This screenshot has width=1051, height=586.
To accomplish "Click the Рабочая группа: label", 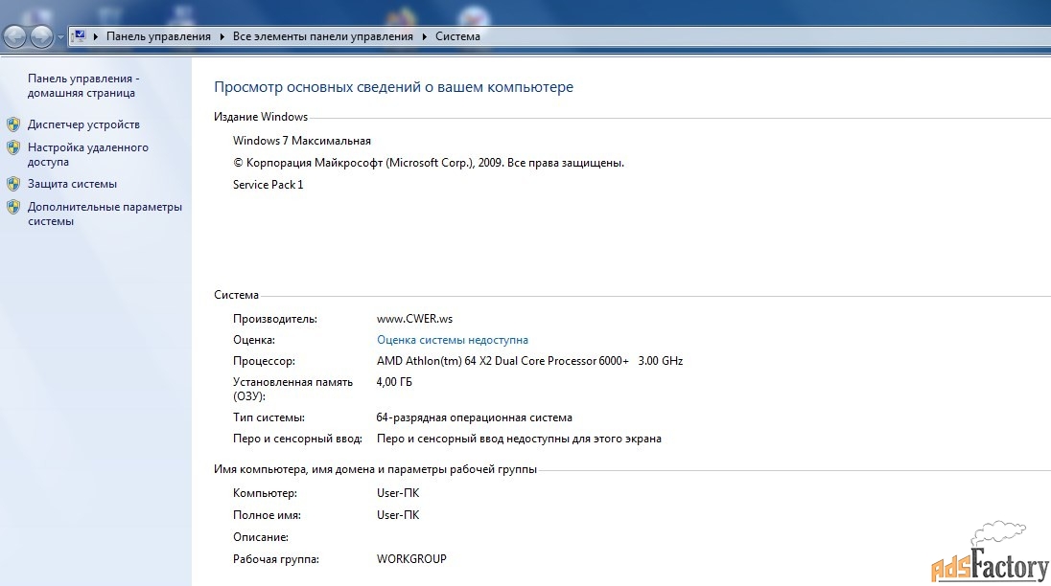I will [276, 559].
